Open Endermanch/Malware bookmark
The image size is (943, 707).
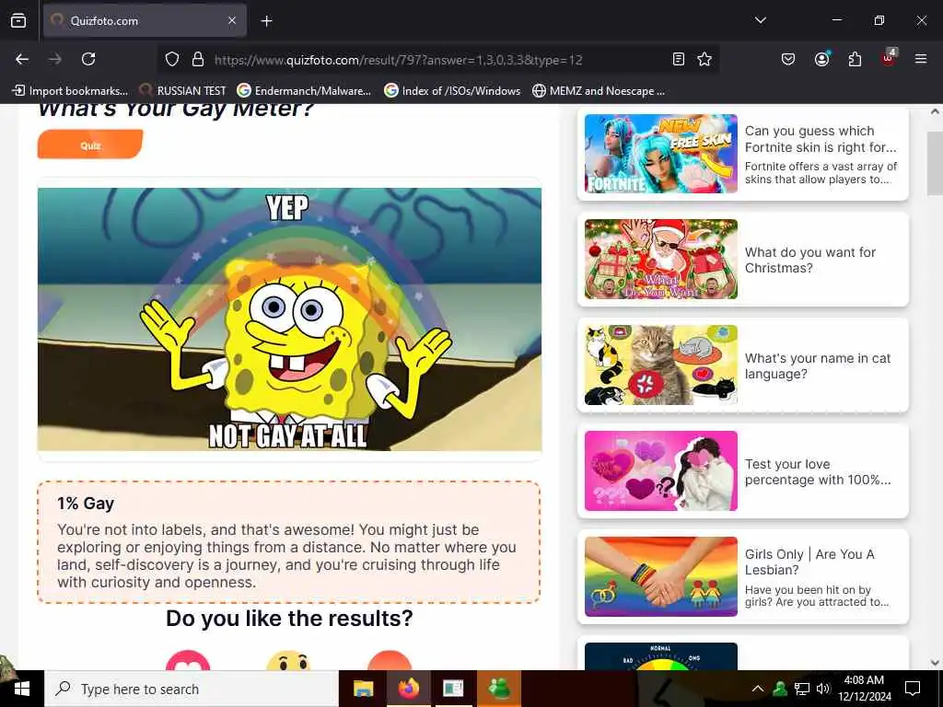(x=304, y=91)
